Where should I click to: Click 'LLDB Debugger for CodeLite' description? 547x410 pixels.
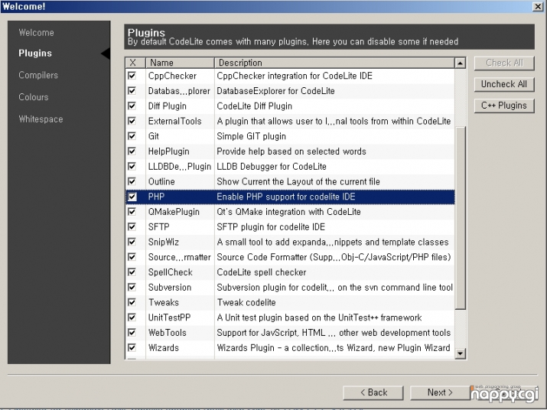(272, 167)
